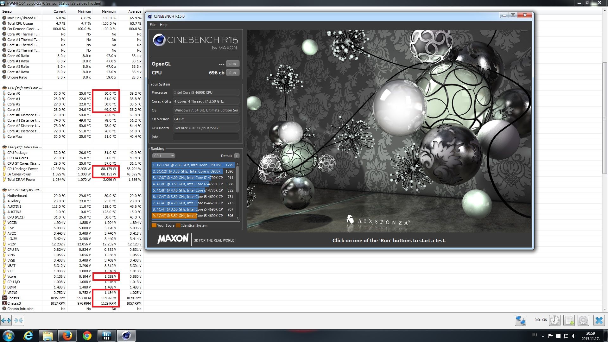Click the Show Desktop strip

pyautogui.click(x=605, y=336)
